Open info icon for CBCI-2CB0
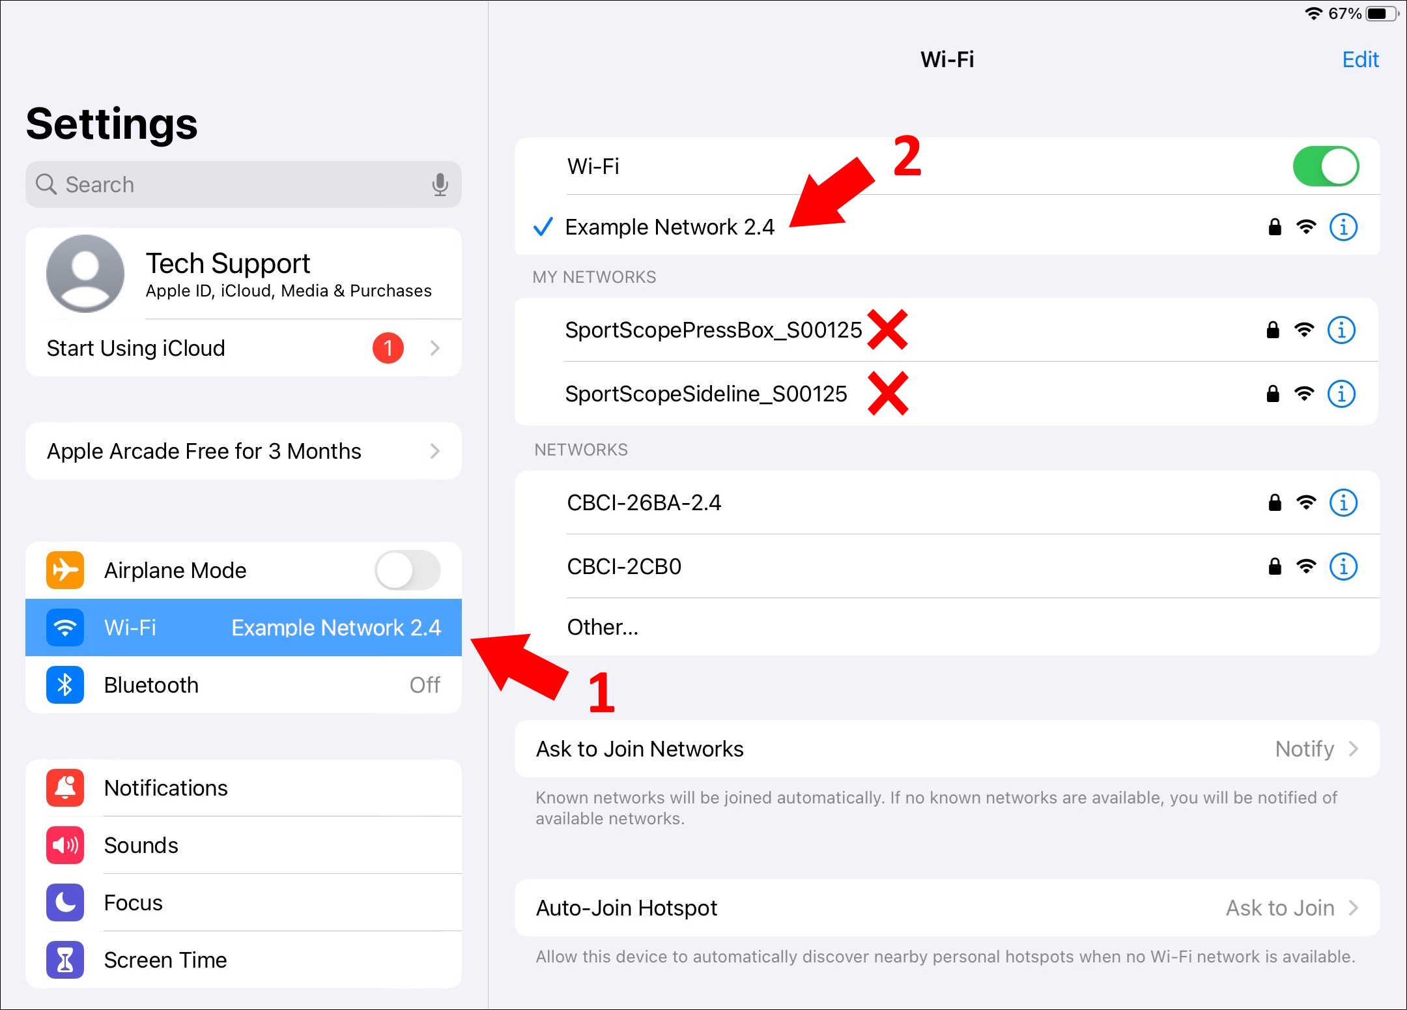1407x1010 pixels. coord(1343,567)
